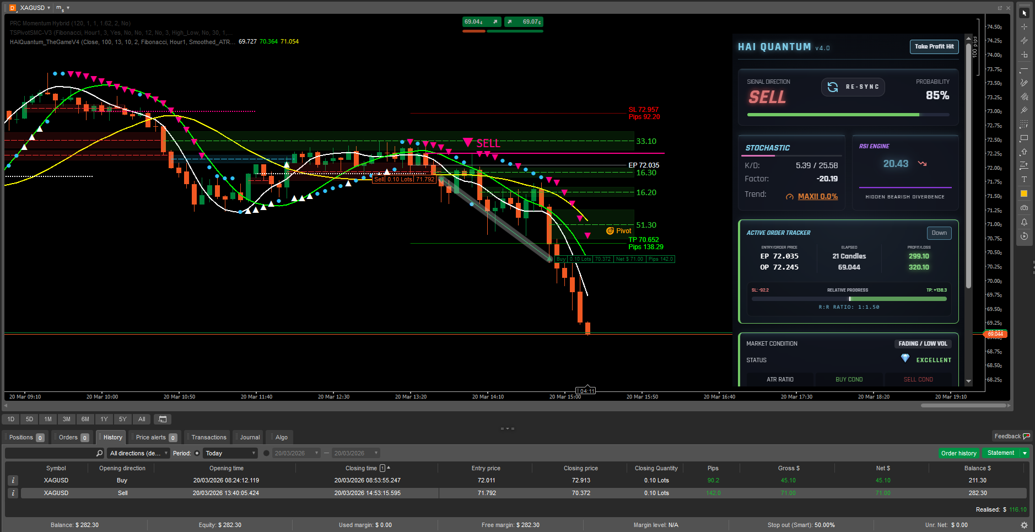Toggle Closing time column sort order
The width and height of the screenshot is (1035, 532).
(x=361, y=468)
